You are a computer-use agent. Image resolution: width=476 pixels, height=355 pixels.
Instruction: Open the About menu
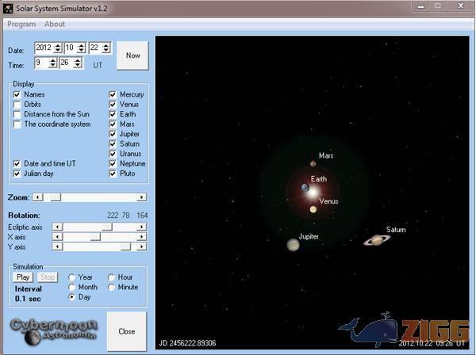(x=55, y=25)
